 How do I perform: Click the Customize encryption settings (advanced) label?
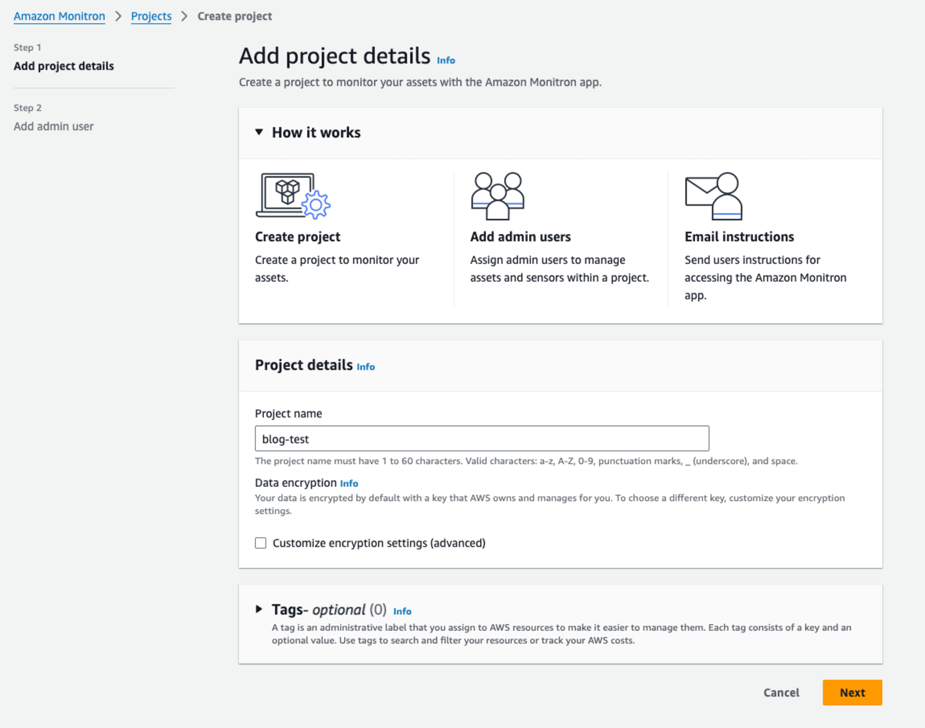point(379,543)
